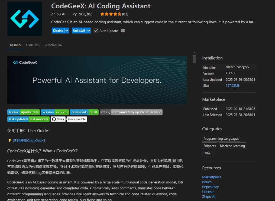This screenshot has height=201, width=275.
Task: Click the Powerful AI Assistant banner image
Action: [97, 80]
